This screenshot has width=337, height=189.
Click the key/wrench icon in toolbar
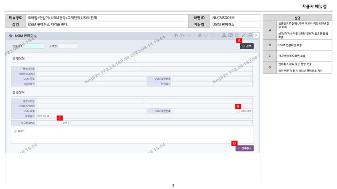(x=243, y=35)
